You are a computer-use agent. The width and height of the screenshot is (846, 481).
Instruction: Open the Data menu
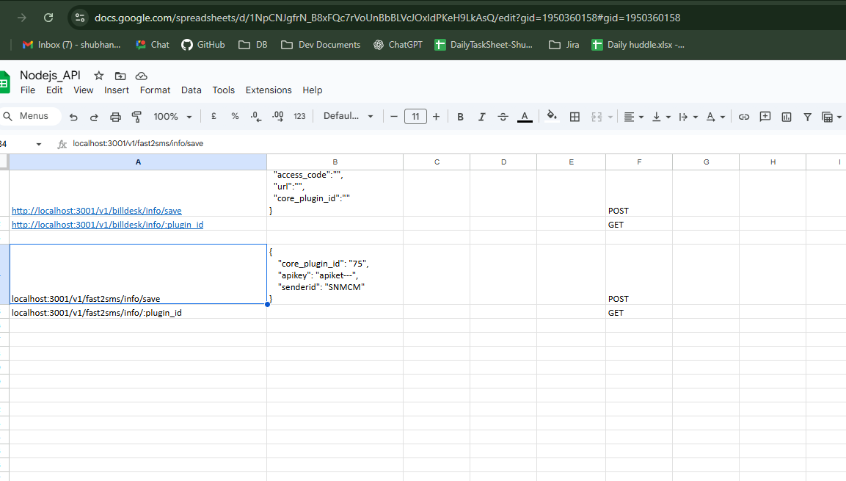pyautogui.click(x=191, y=90)
